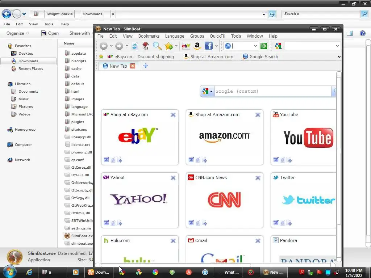This screenshot has width=371, height=278.
Task: Close the New Tab tab with red X
Action: [133, 66]
